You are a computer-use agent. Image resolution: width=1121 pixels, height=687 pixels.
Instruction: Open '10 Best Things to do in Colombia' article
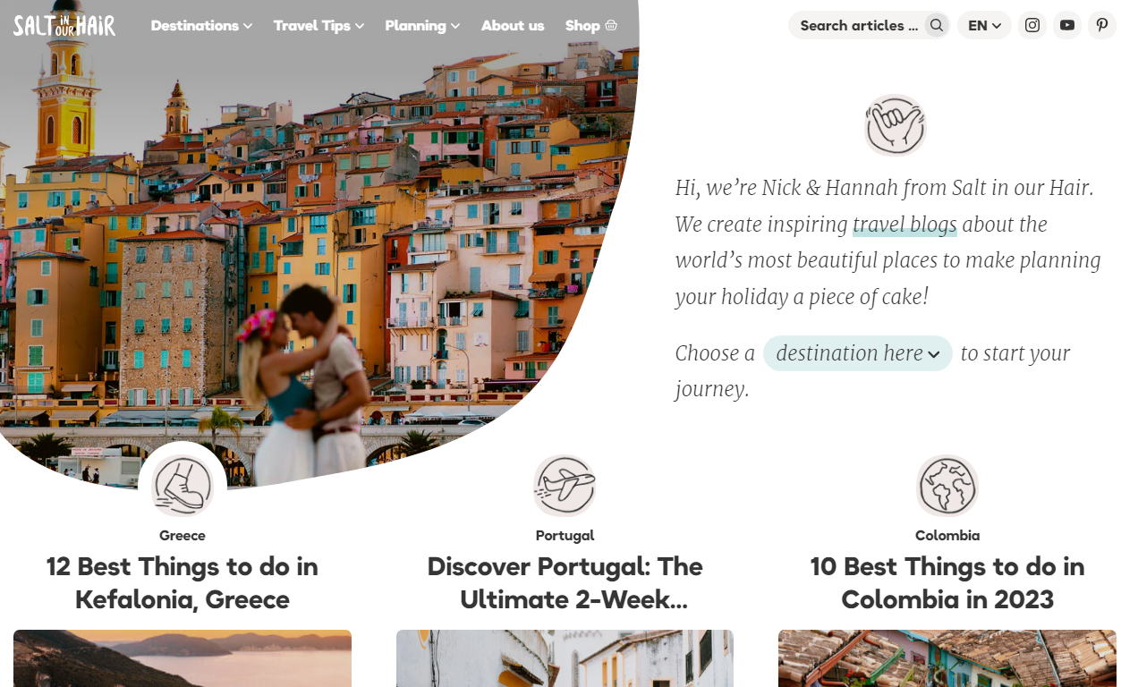click(x=947, y=582)
